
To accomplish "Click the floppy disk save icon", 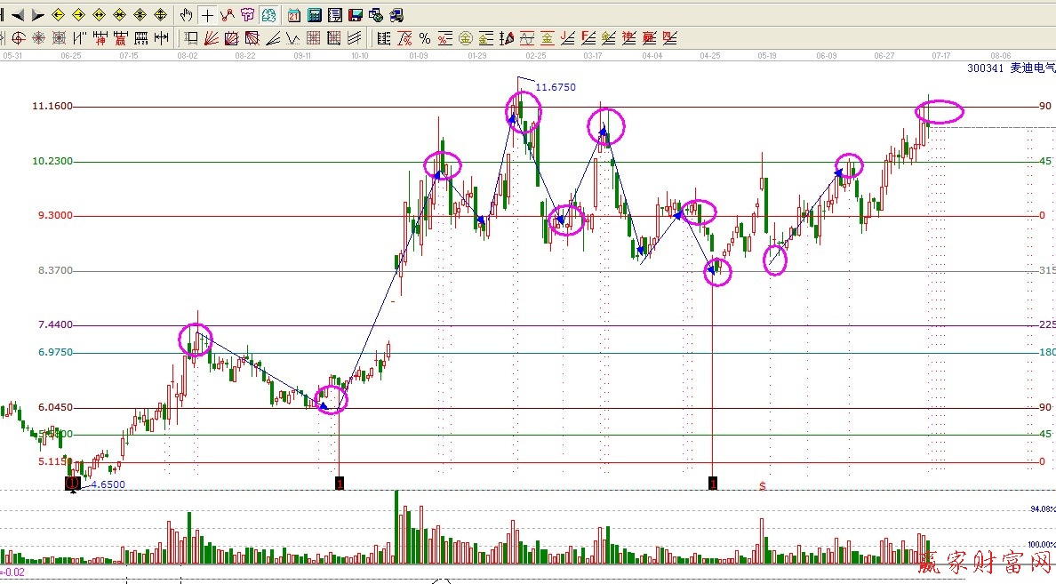I will [x=355, y=15].
